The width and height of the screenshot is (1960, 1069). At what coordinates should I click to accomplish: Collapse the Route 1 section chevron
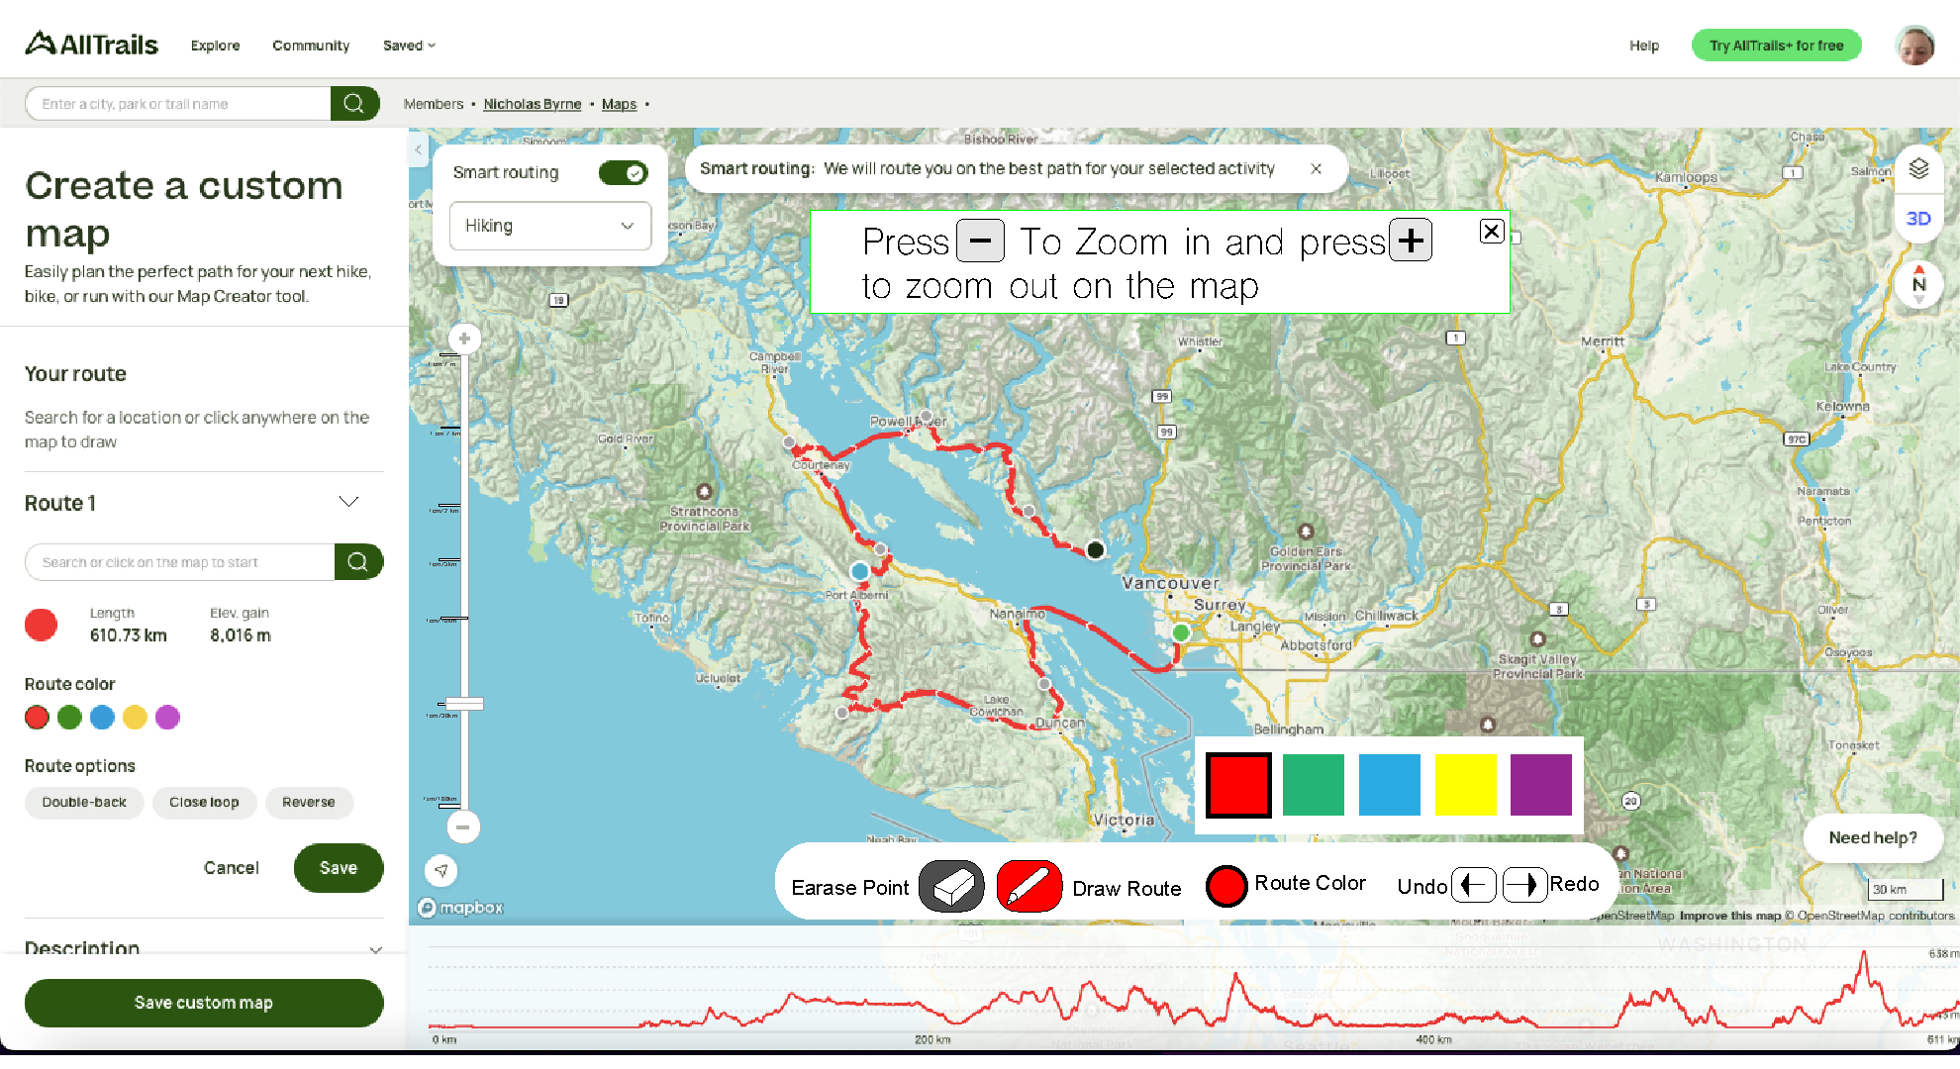[348, 502]
